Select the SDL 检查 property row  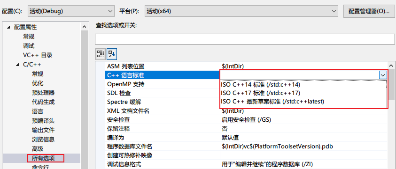coord(163,93)
